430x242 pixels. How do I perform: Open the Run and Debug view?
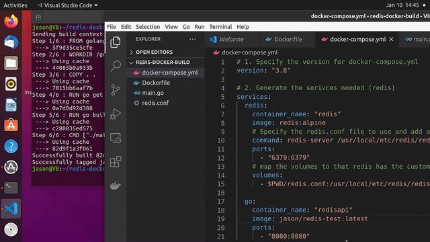pos(116,114)
